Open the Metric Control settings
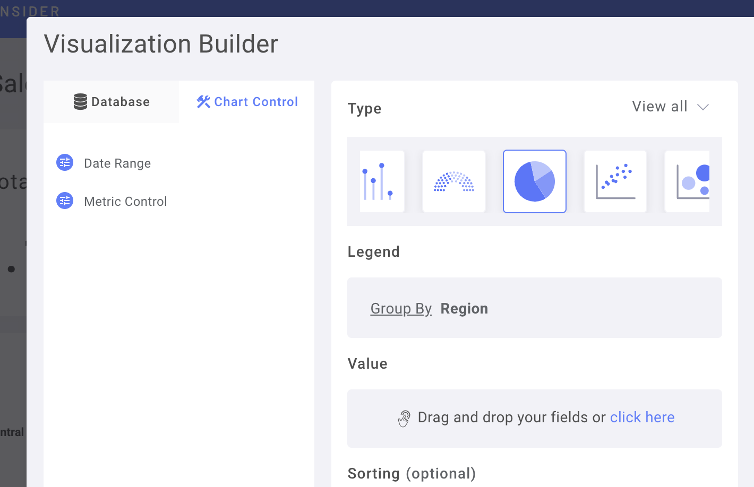The width and height of the screenshot is (754, 487). click(x=125, y=201)
